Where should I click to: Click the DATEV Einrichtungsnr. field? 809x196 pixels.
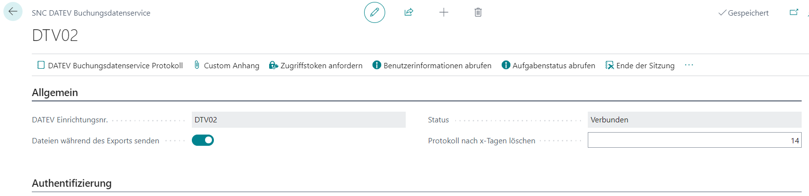click(x=299, y=120)
